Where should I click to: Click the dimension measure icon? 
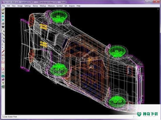click(3, 73)
